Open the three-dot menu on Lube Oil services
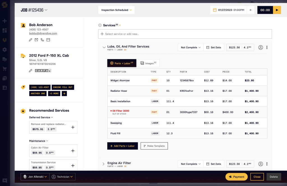This screenshot has width=287, height=186. tap(267, 47)
